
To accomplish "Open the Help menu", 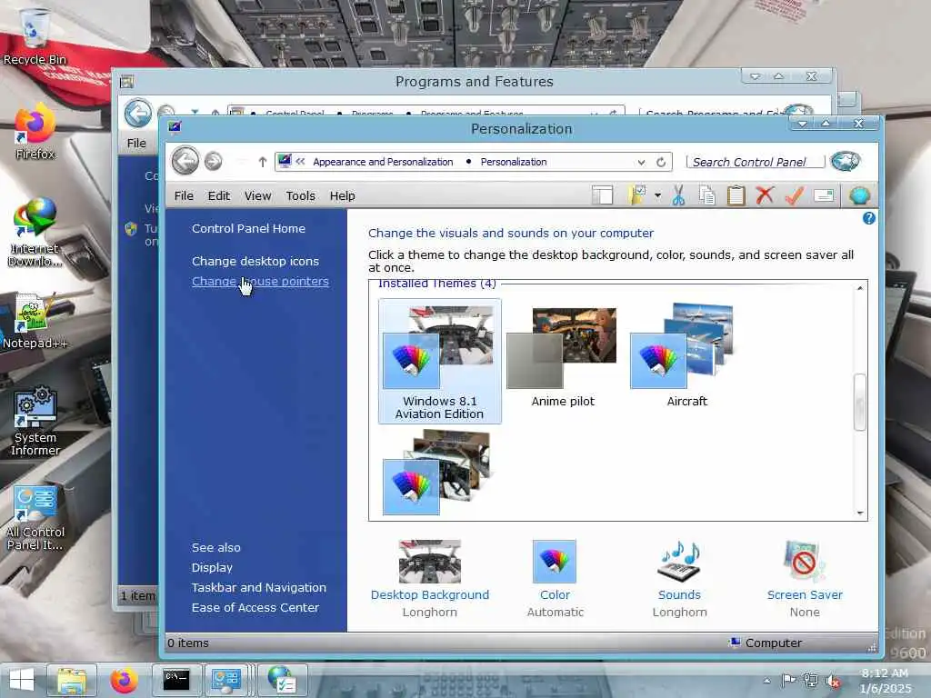I will (x=342, y=196).
